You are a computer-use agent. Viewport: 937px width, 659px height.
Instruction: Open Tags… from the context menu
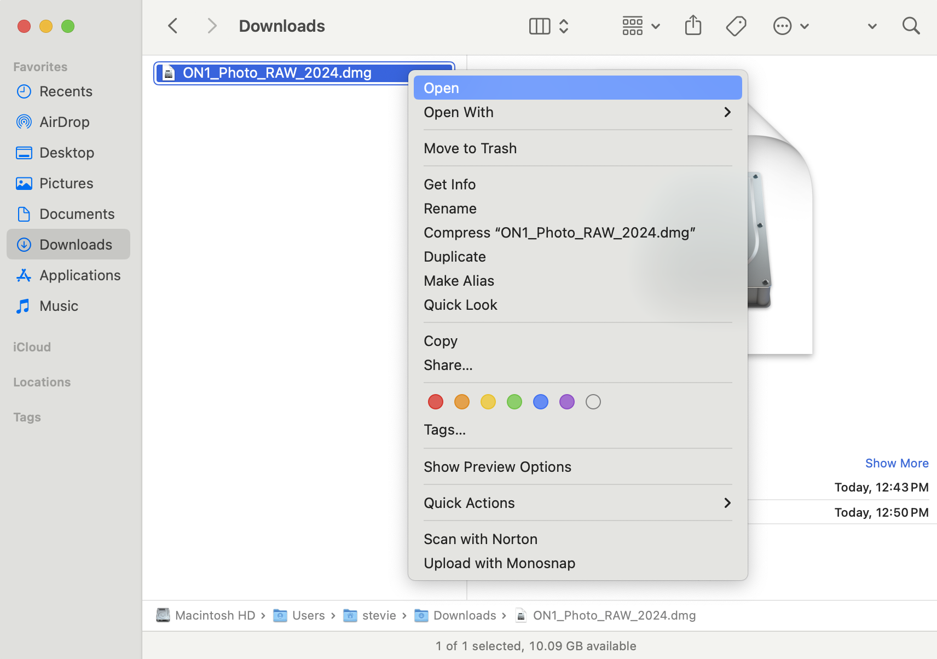pos(578,430)
